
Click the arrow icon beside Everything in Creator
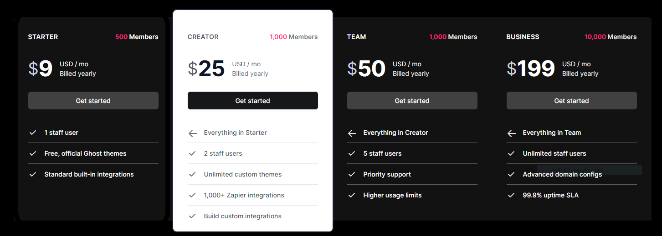pos(352,133)
